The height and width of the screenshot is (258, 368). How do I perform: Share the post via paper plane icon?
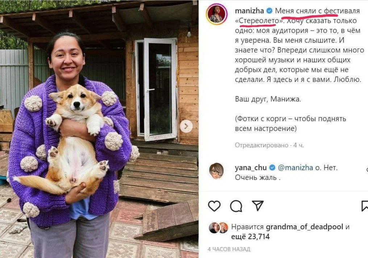point(258,205)
